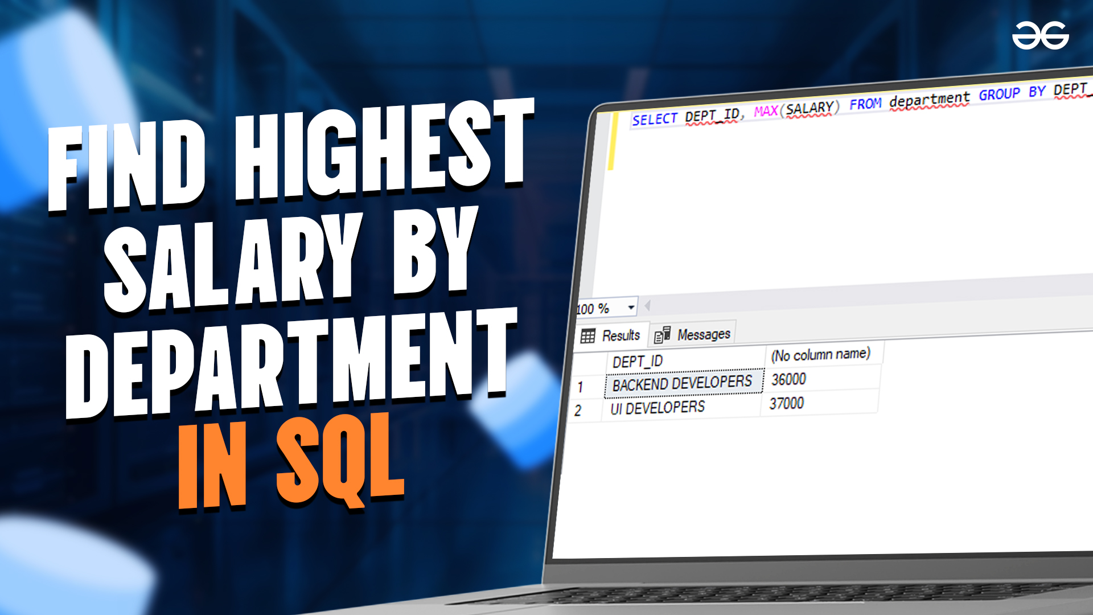Click the SELECT keyword in the editor
This screenshot has width=1093, height=615.
[x=655, y=119]
